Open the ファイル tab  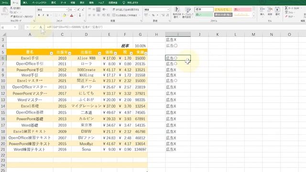tap(5, 3)
